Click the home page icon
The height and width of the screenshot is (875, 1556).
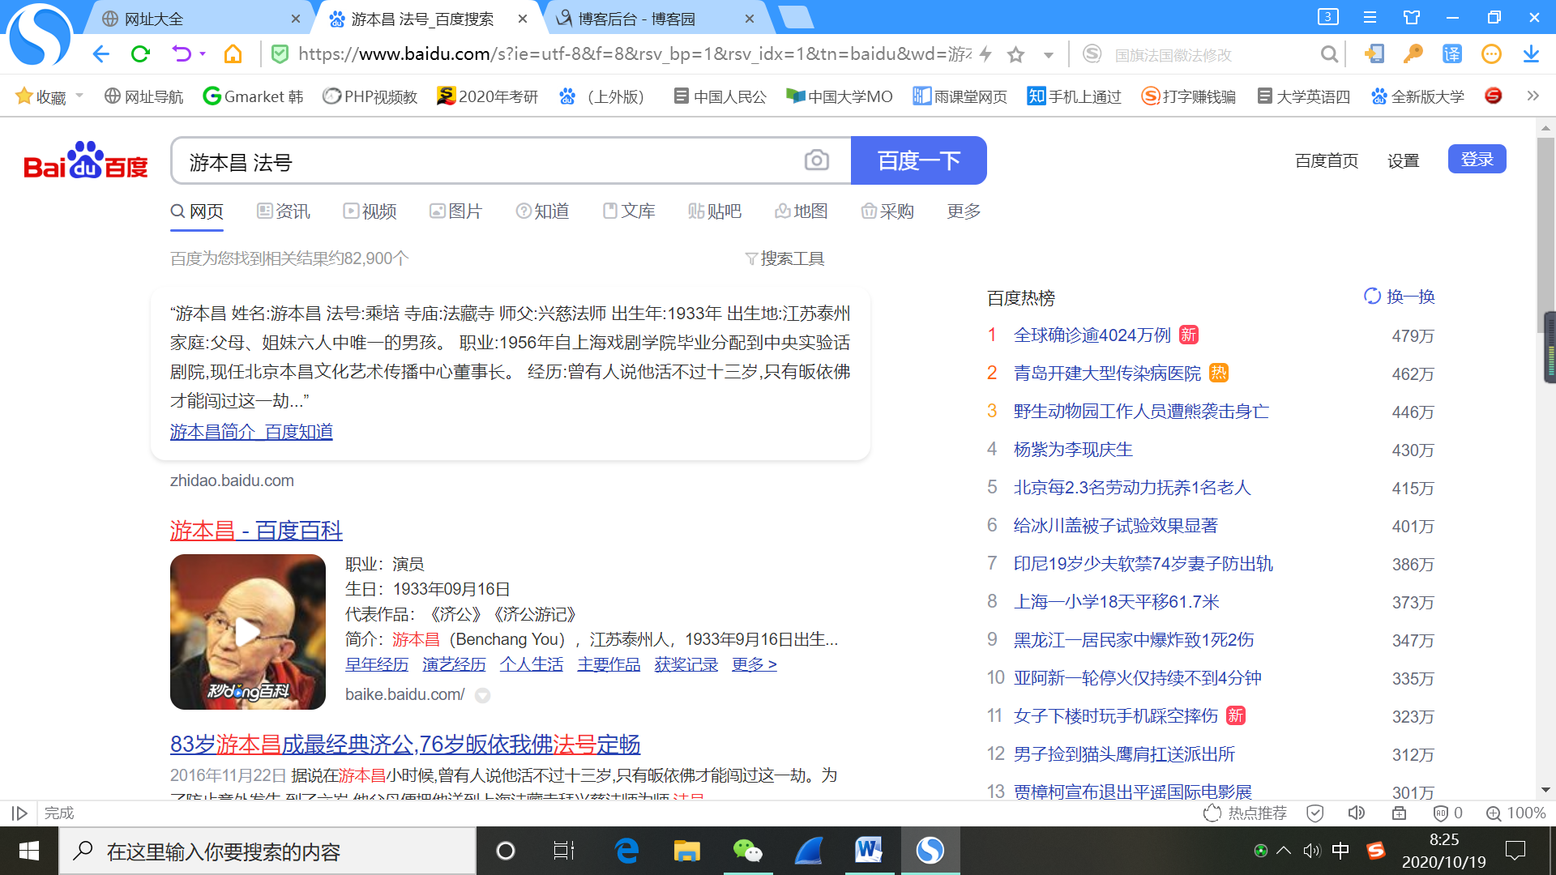233,54
